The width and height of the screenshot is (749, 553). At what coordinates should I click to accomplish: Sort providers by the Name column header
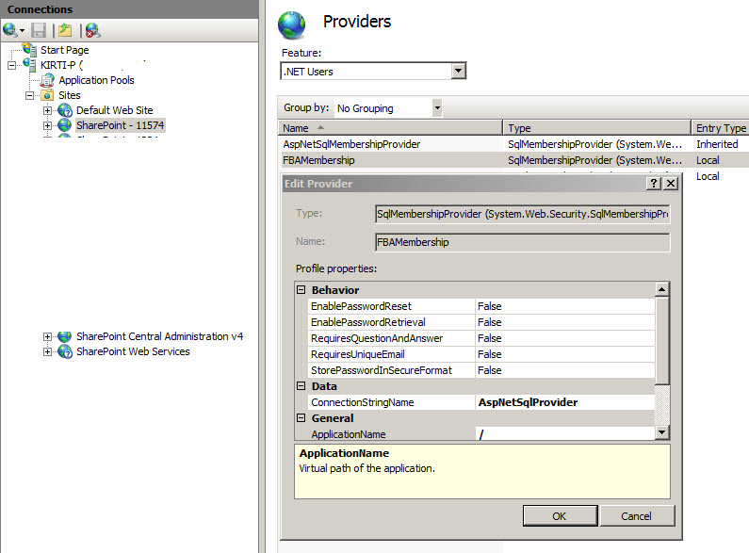390,128
